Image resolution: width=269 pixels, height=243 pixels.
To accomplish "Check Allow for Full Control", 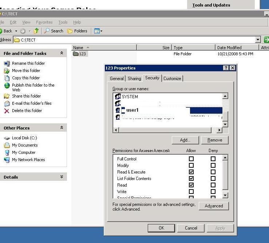I will (191, 159).
